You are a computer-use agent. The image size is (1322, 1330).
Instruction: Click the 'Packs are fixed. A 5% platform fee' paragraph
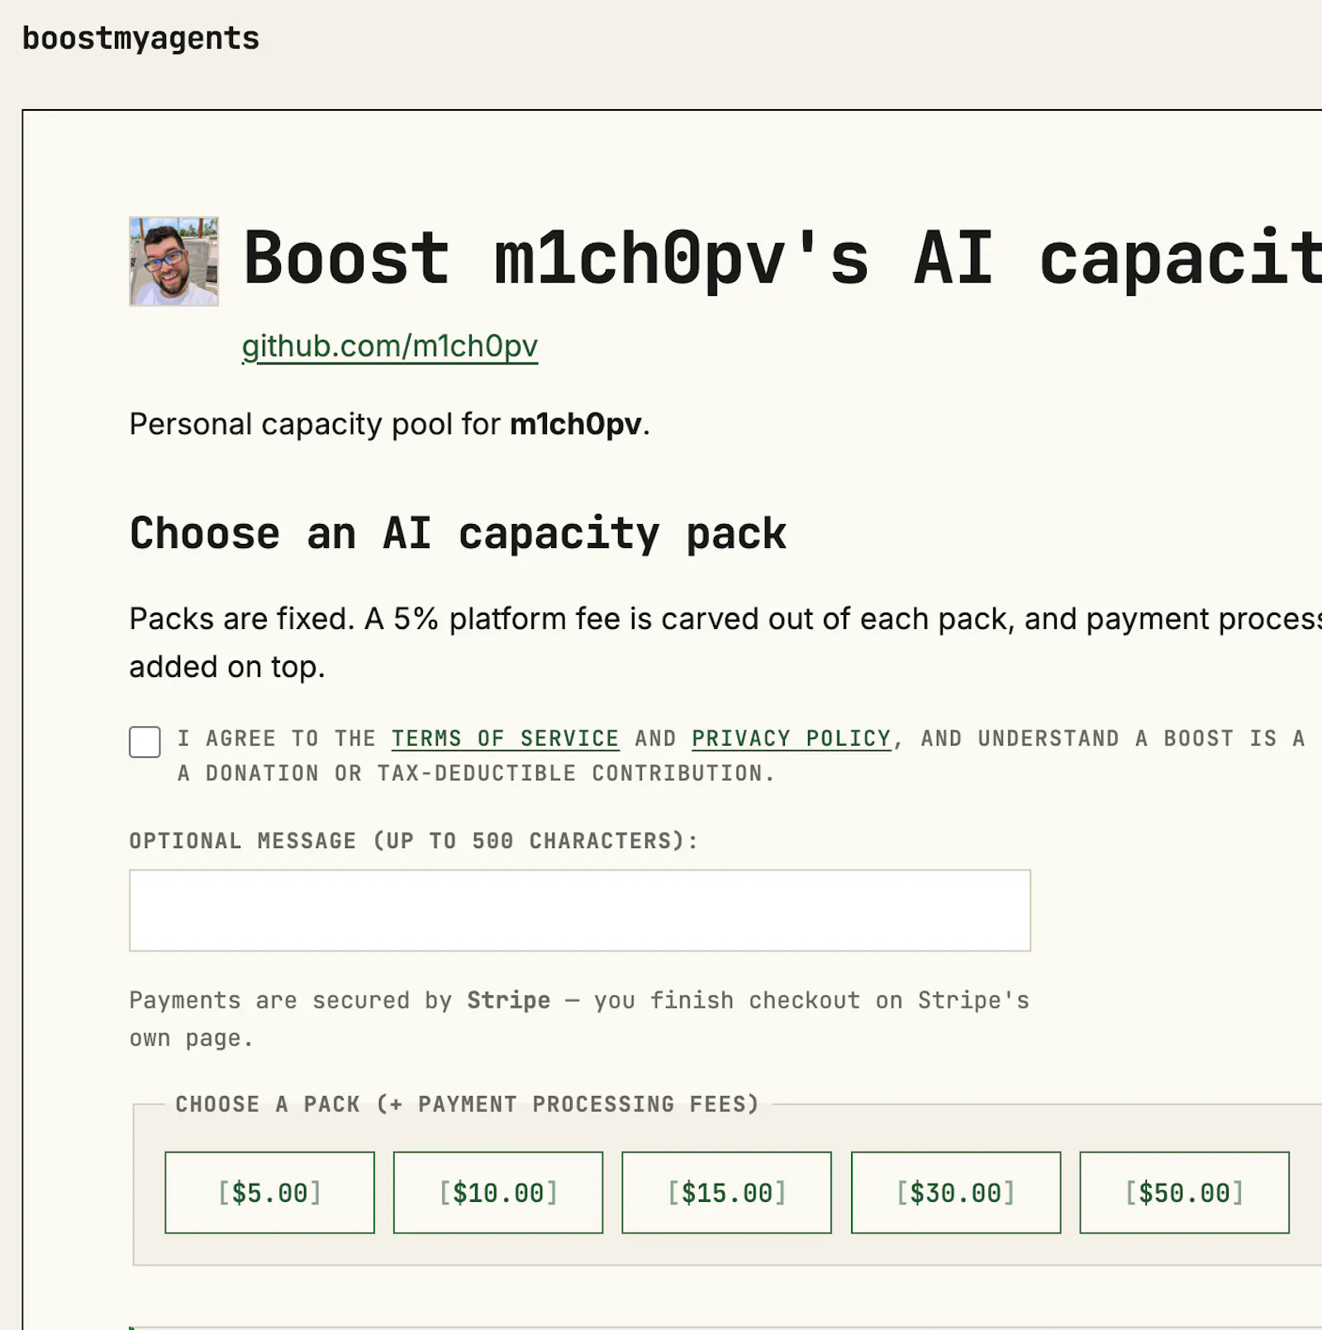click(725, 642)
